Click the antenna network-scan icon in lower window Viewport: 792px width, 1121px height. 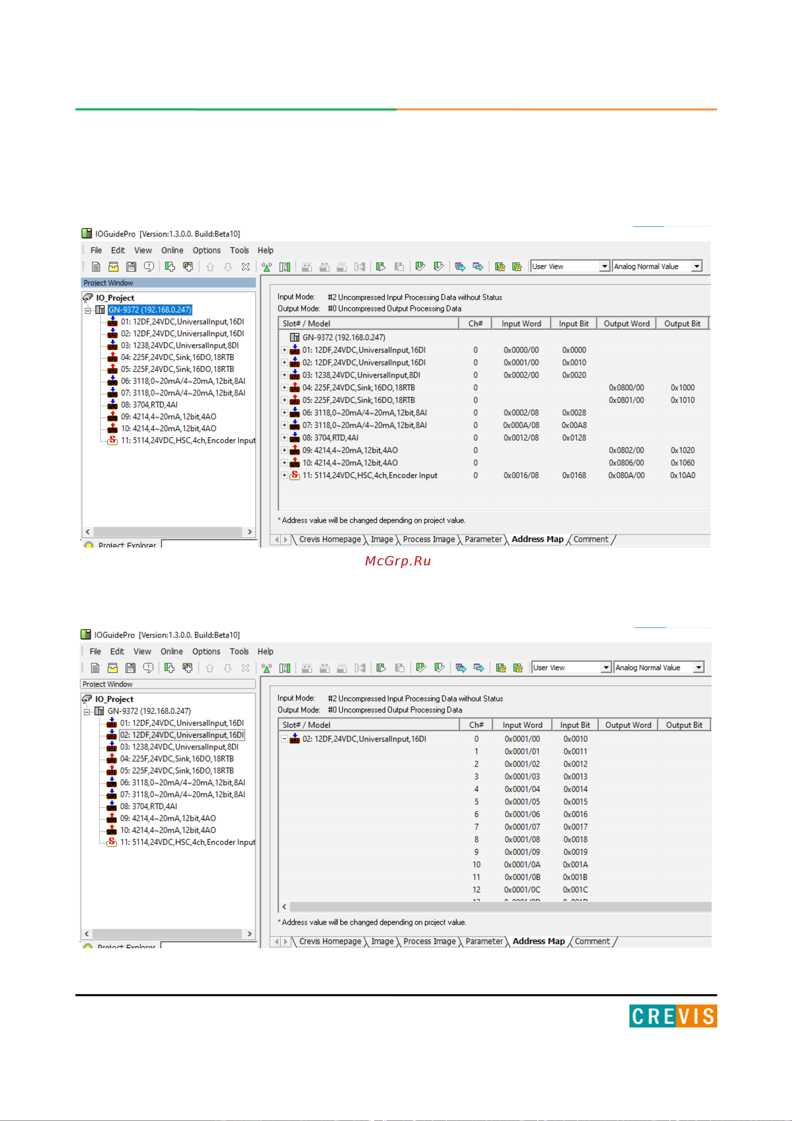click(267, 668)
